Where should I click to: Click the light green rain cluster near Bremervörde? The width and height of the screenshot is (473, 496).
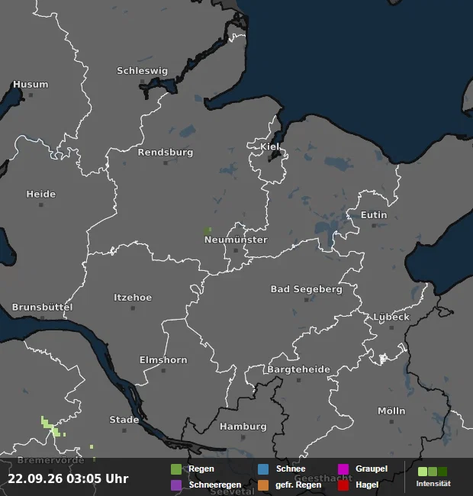[52, 427]
